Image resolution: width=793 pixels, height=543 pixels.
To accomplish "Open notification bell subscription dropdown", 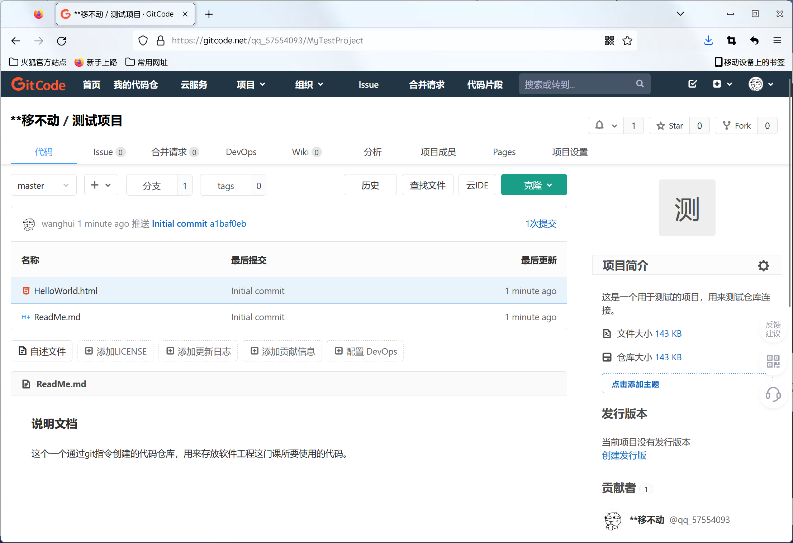I will [x=606, y=126].
